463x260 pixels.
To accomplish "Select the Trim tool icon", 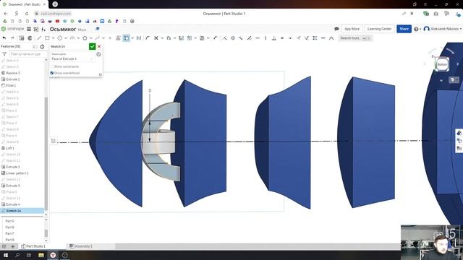I will [156, 38].
